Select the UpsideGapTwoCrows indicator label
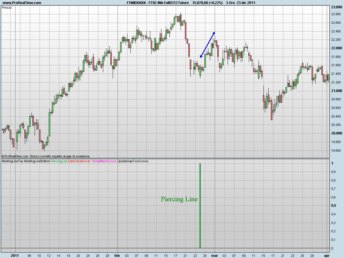 click(133, 161)
